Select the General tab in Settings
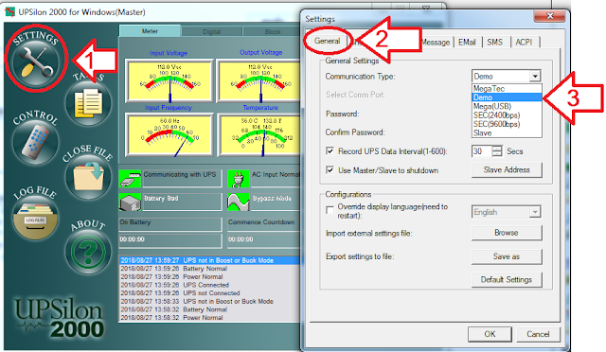This screenshot has height=352, width=606. tap(327, 41)
